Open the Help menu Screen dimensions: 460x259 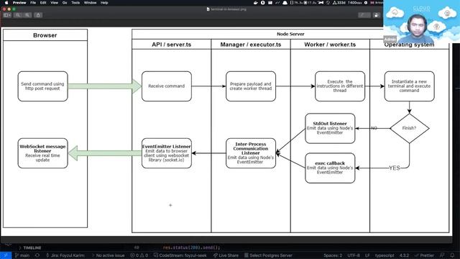(104, 3)
